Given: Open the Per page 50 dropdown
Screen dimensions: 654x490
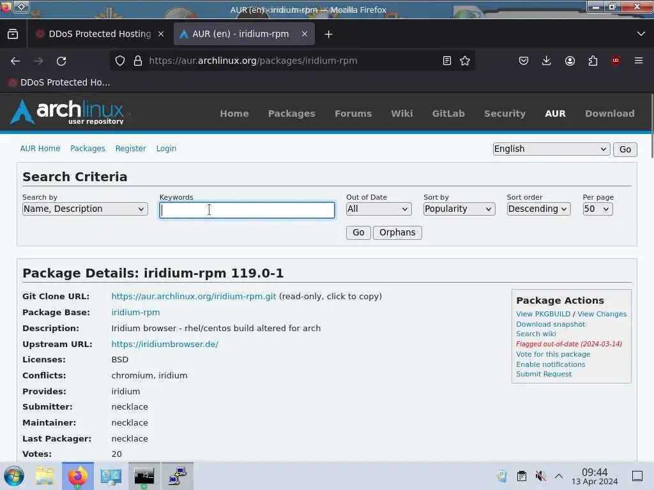Looking at the screenshot, I should (x=598, y=209).
